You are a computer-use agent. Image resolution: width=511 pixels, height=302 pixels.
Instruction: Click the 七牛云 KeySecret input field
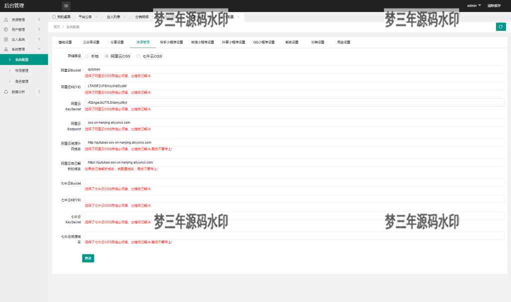pyautogui.click(x=294, y=216)
